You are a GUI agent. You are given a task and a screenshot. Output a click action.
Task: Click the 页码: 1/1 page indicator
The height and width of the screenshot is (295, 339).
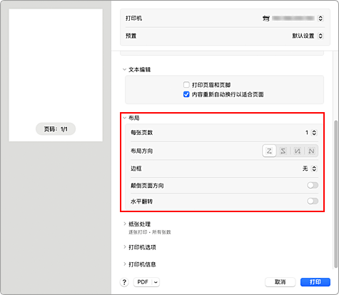pos(56,129)
